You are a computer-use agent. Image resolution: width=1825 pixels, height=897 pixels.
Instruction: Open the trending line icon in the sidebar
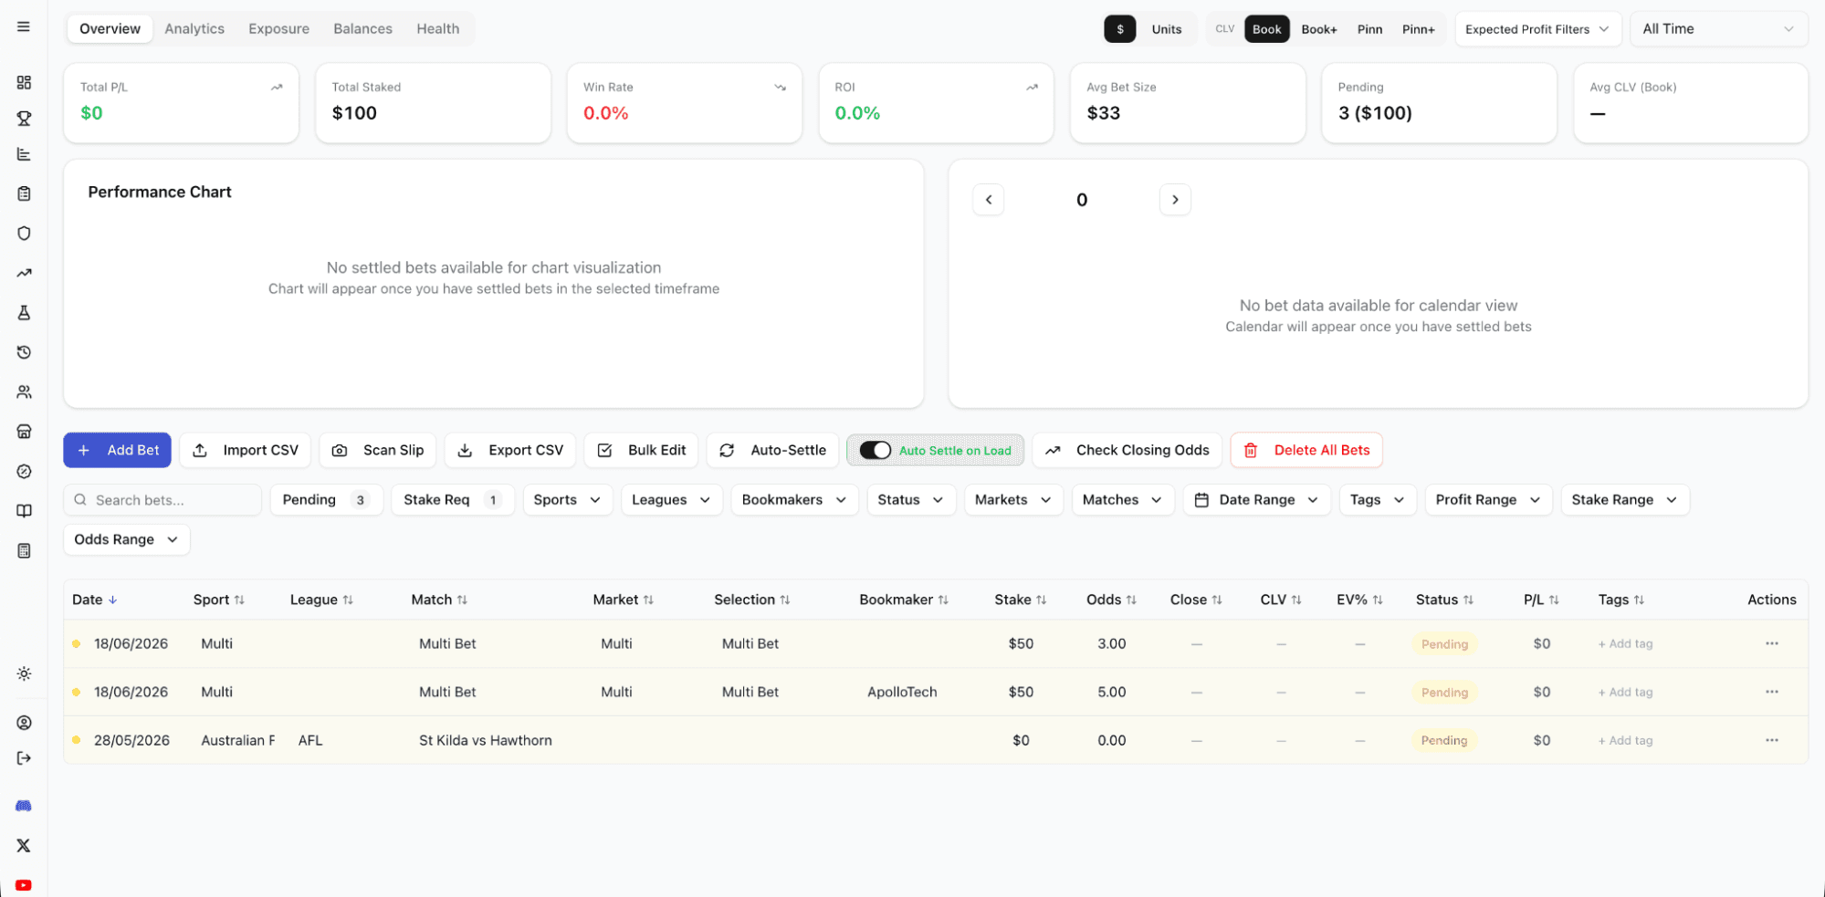pyautogui.click(x=24, y=273)
